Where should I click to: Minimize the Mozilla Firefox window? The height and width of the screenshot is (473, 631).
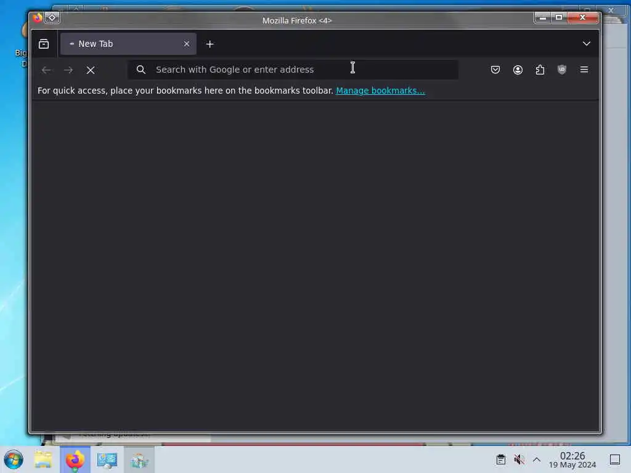(x=542, y=17)
